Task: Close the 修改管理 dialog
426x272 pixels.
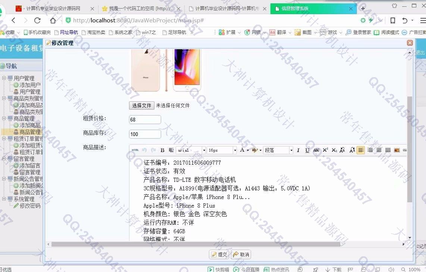Action: pos(410,42)
